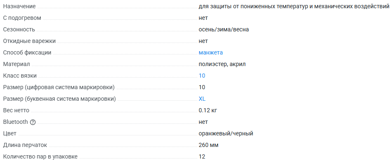Click 'нет' value in Bluetooth row
This screenshot has height=161, width=392.
pyautogui.click(x=203, y=122)
